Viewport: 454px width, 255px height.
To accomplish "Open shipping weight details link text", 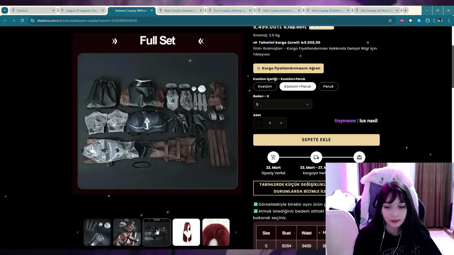I will [315, 51].
